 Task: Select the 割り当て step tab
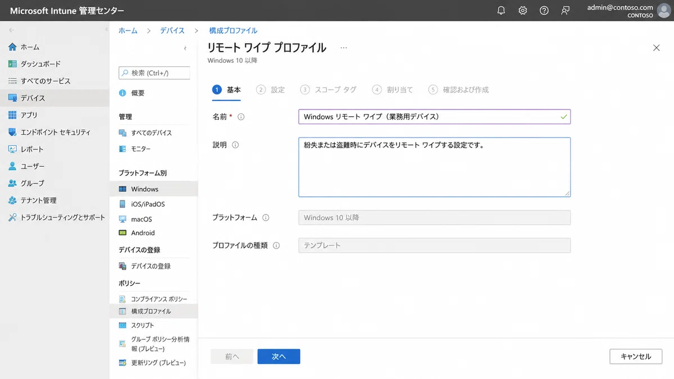click(393, 90)
